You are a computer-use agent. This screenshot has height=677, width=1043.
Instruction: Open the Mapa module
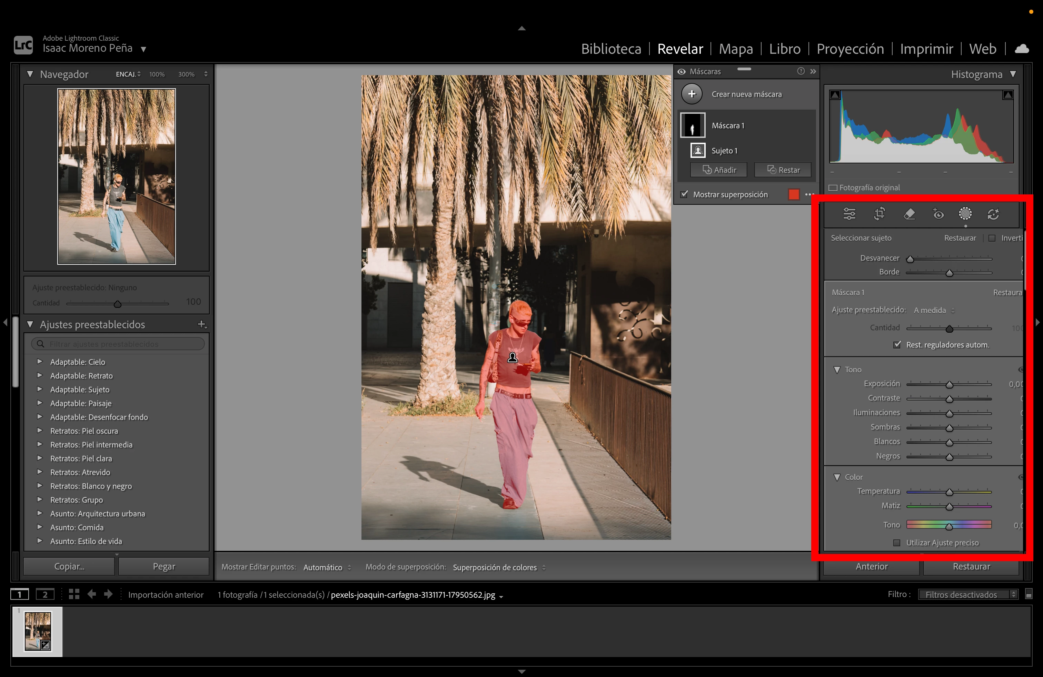736,49
